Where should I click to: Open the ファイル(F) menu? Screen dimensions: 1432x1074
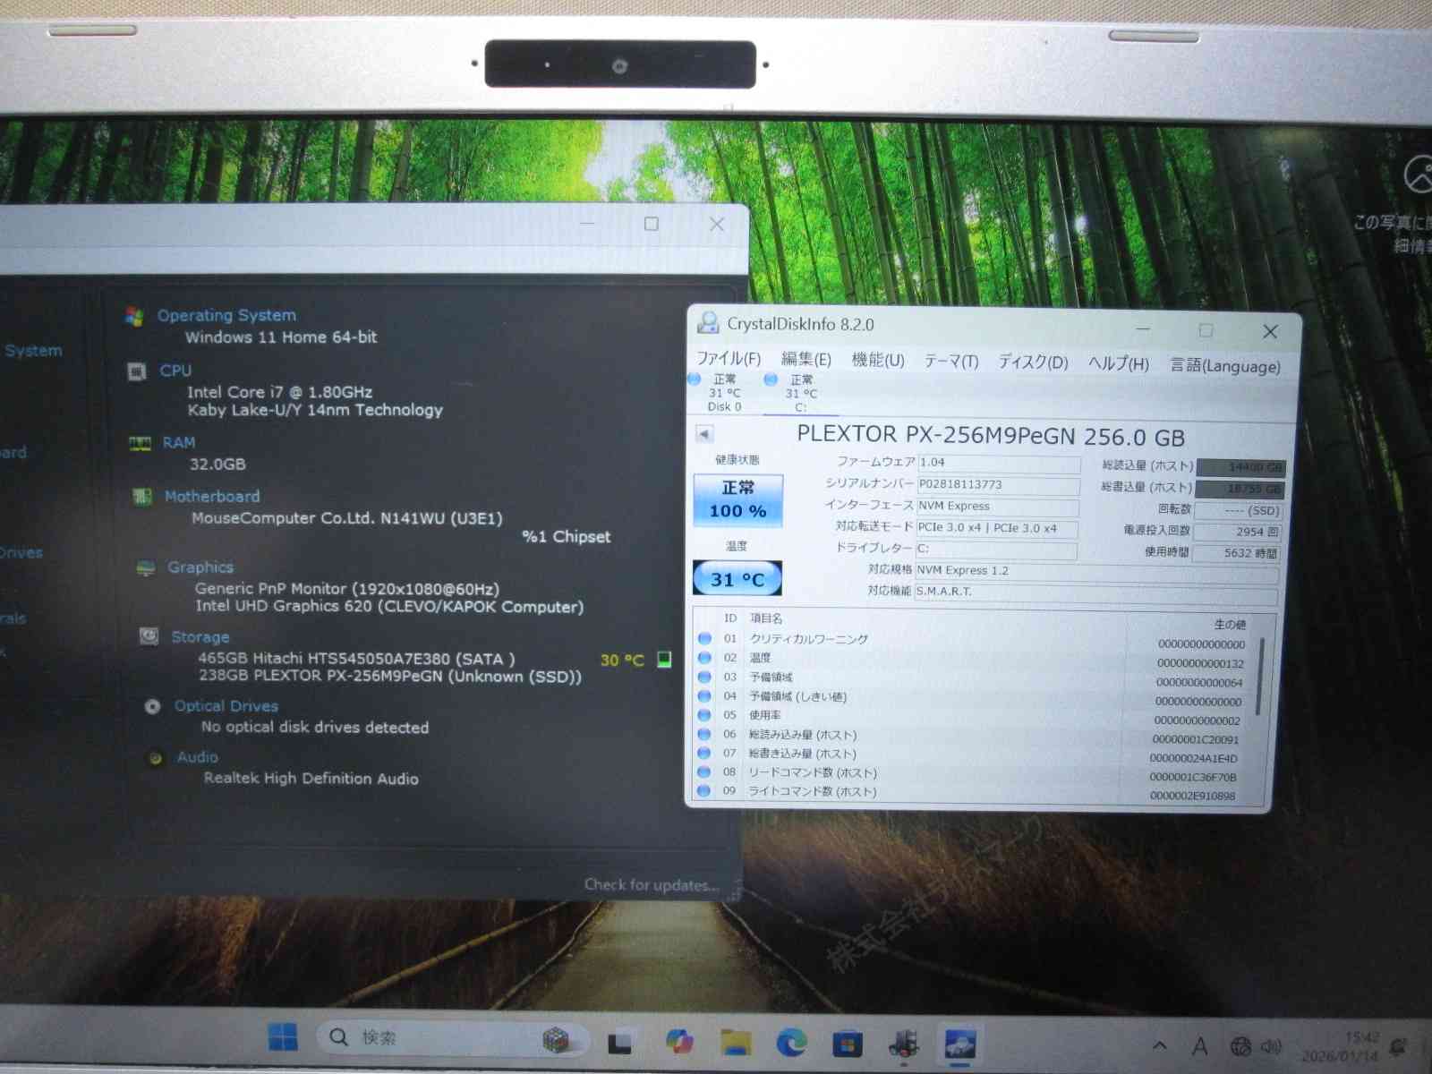(728, 359)
